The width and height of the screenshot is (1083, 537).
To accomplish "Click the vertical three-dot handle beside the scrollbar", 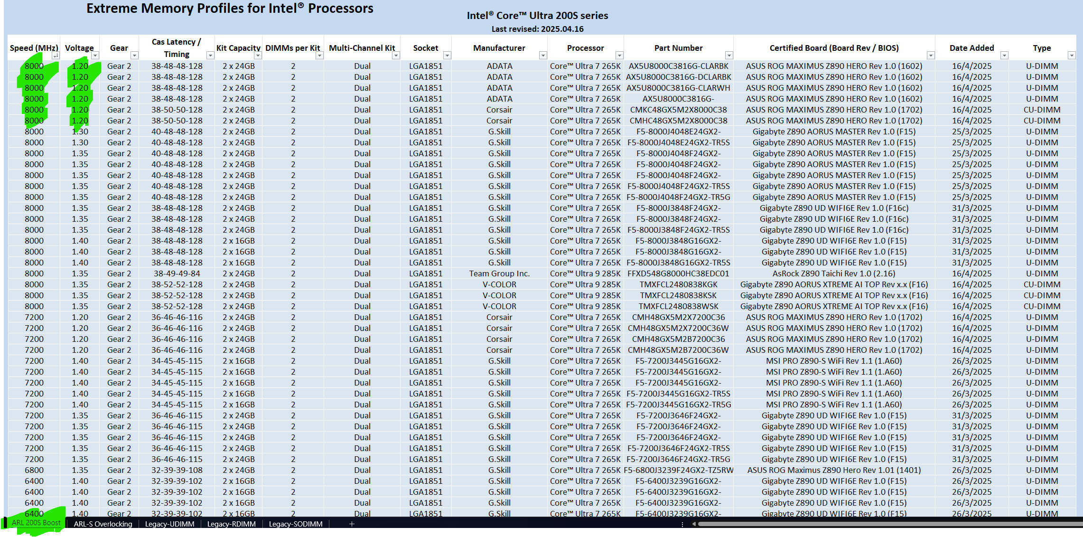I will pyautogui.click(x=682, y=525).
